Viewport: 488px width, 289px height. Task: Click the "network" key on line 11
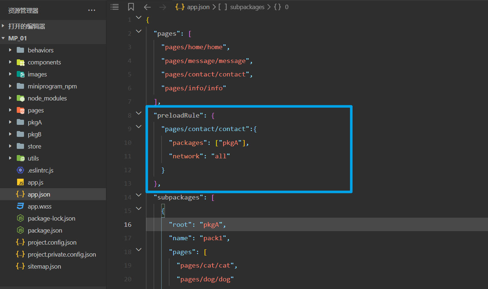pos(186,156)
